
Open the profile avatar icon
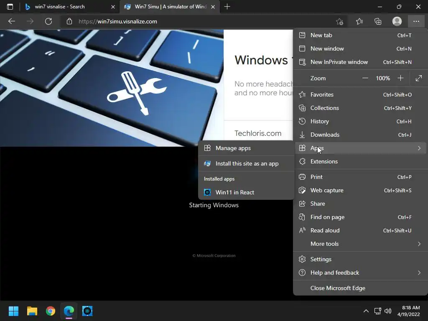tap(397, 21)
